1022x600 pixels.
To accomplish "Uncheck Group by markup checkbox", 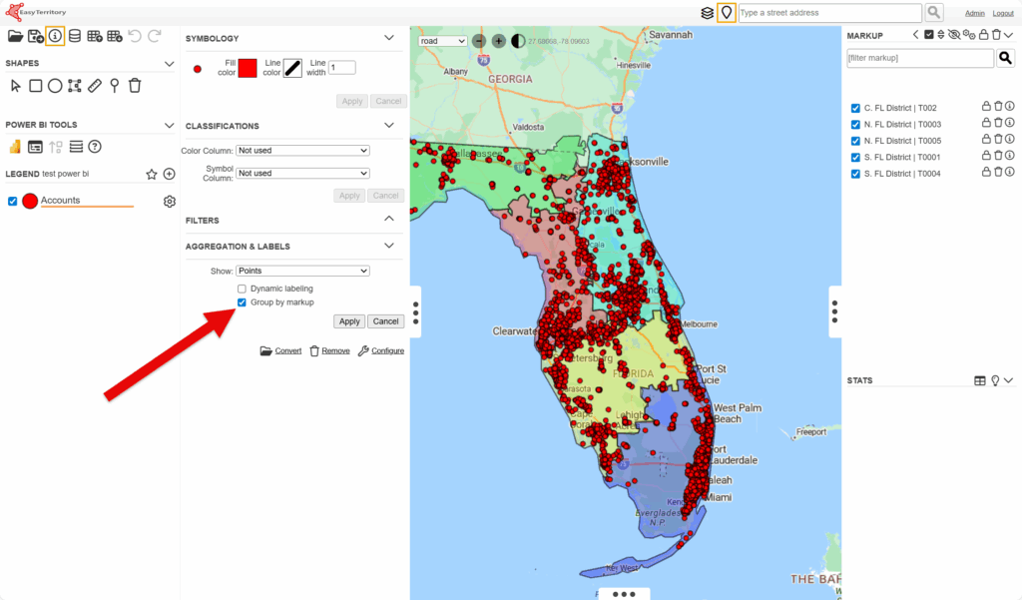I will (242, 301).
